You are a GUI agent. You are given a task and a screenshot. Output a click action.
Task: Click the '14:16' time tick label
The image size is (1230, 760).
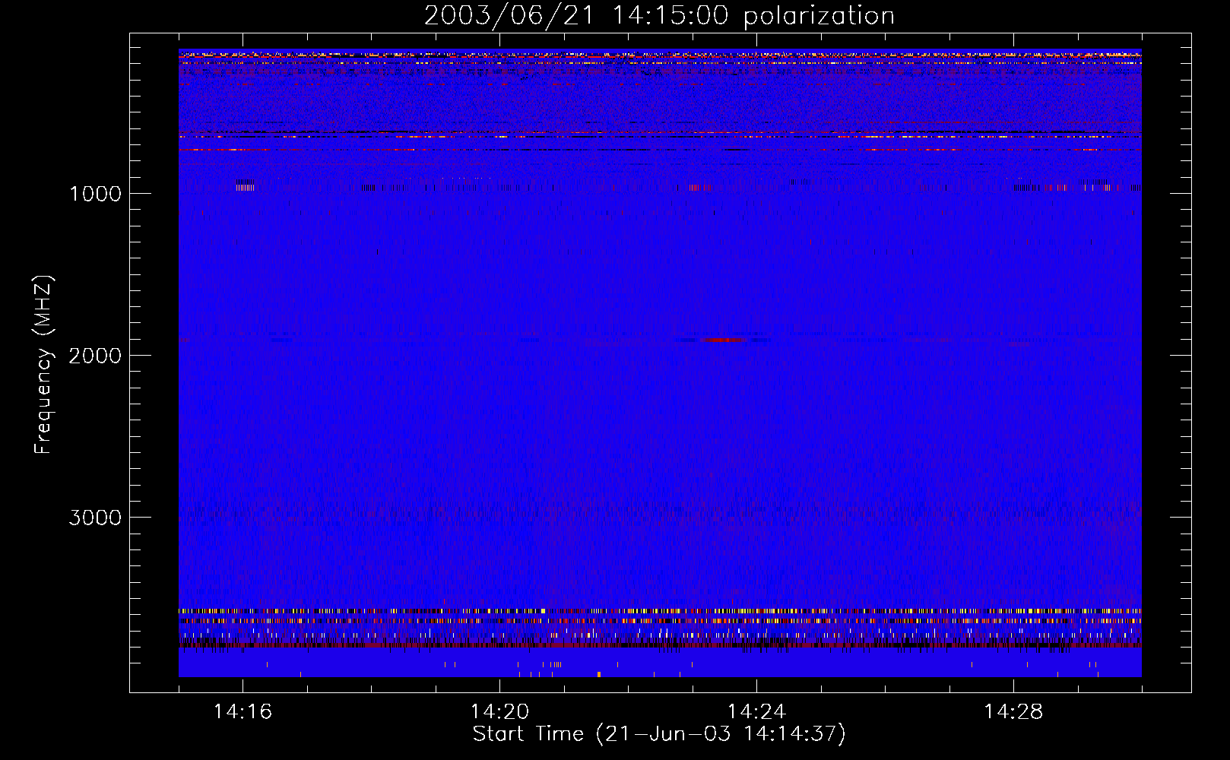(x=243, y=712)
